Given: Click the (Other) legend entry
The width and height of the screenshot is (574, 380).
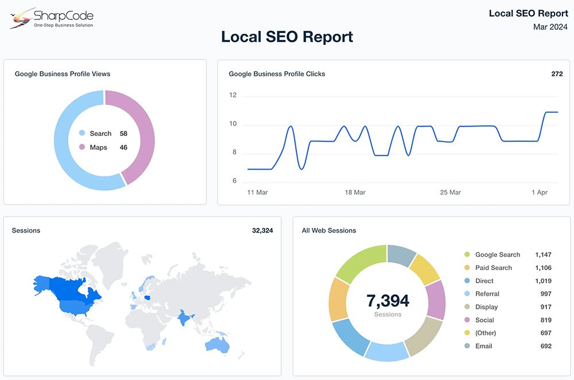Looking at the screenshot, I should [485, 333].
